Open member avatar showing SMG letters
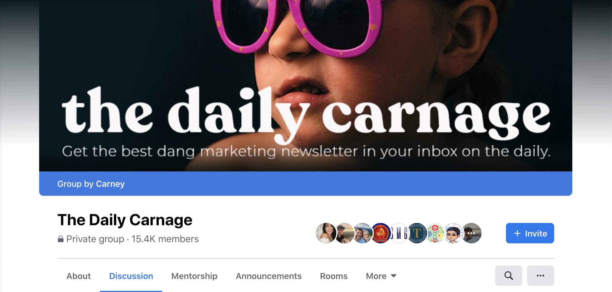This screenshot has height=292, width=612. click(399, 233)
